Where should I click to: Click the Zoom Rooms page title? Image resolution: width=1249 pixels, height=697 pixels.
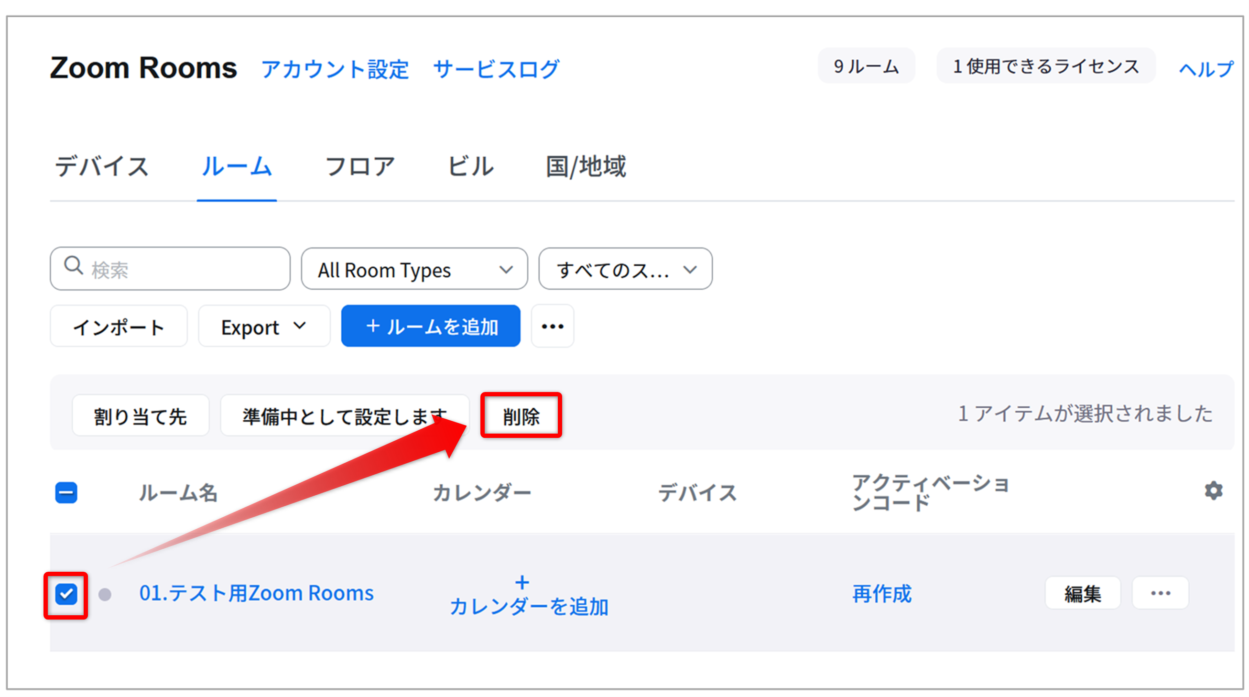point(143,68)
